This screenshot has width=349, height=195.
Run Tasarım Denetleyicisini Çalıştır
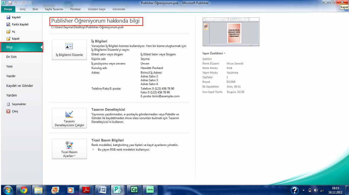[x=69, y=118]
